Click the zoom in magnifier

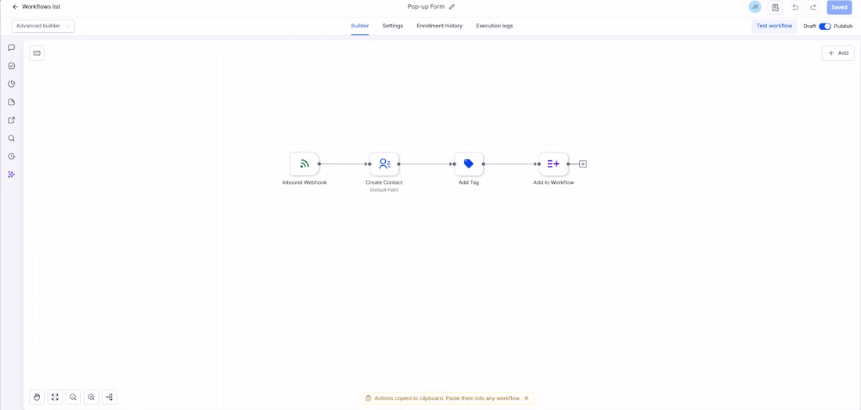click(91, 397)
